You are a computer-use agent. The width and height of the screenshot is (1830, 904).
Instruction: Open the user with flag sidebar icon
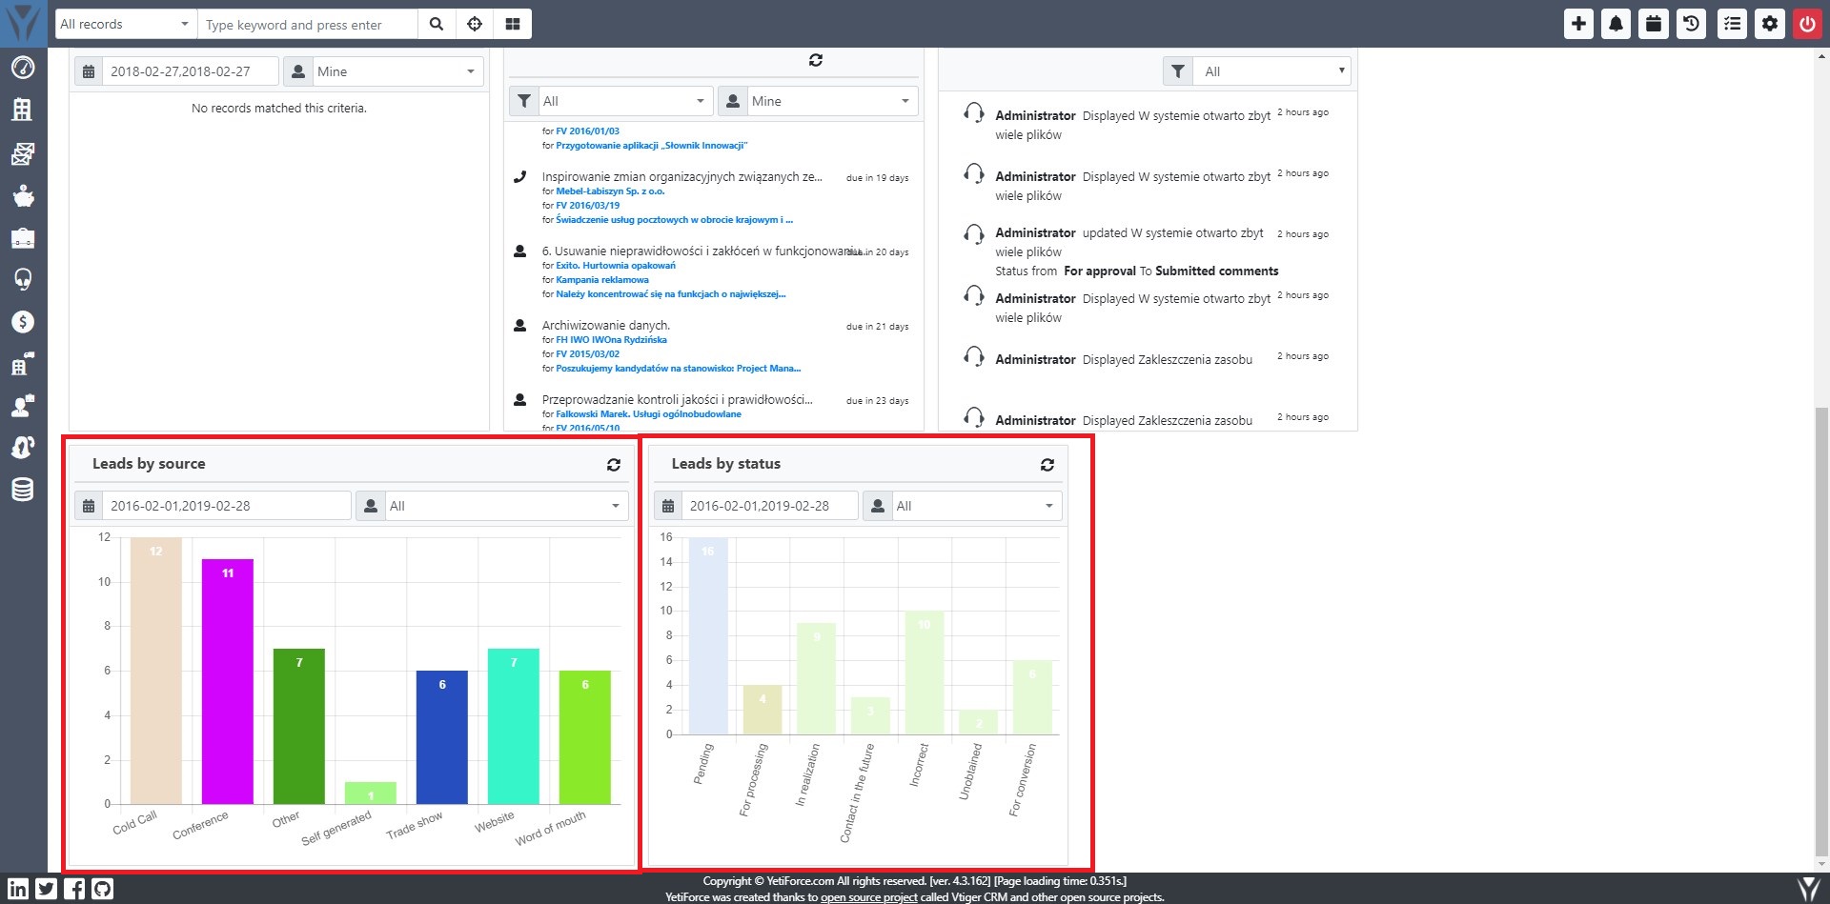pyautogui.click(x=23, y=406)
